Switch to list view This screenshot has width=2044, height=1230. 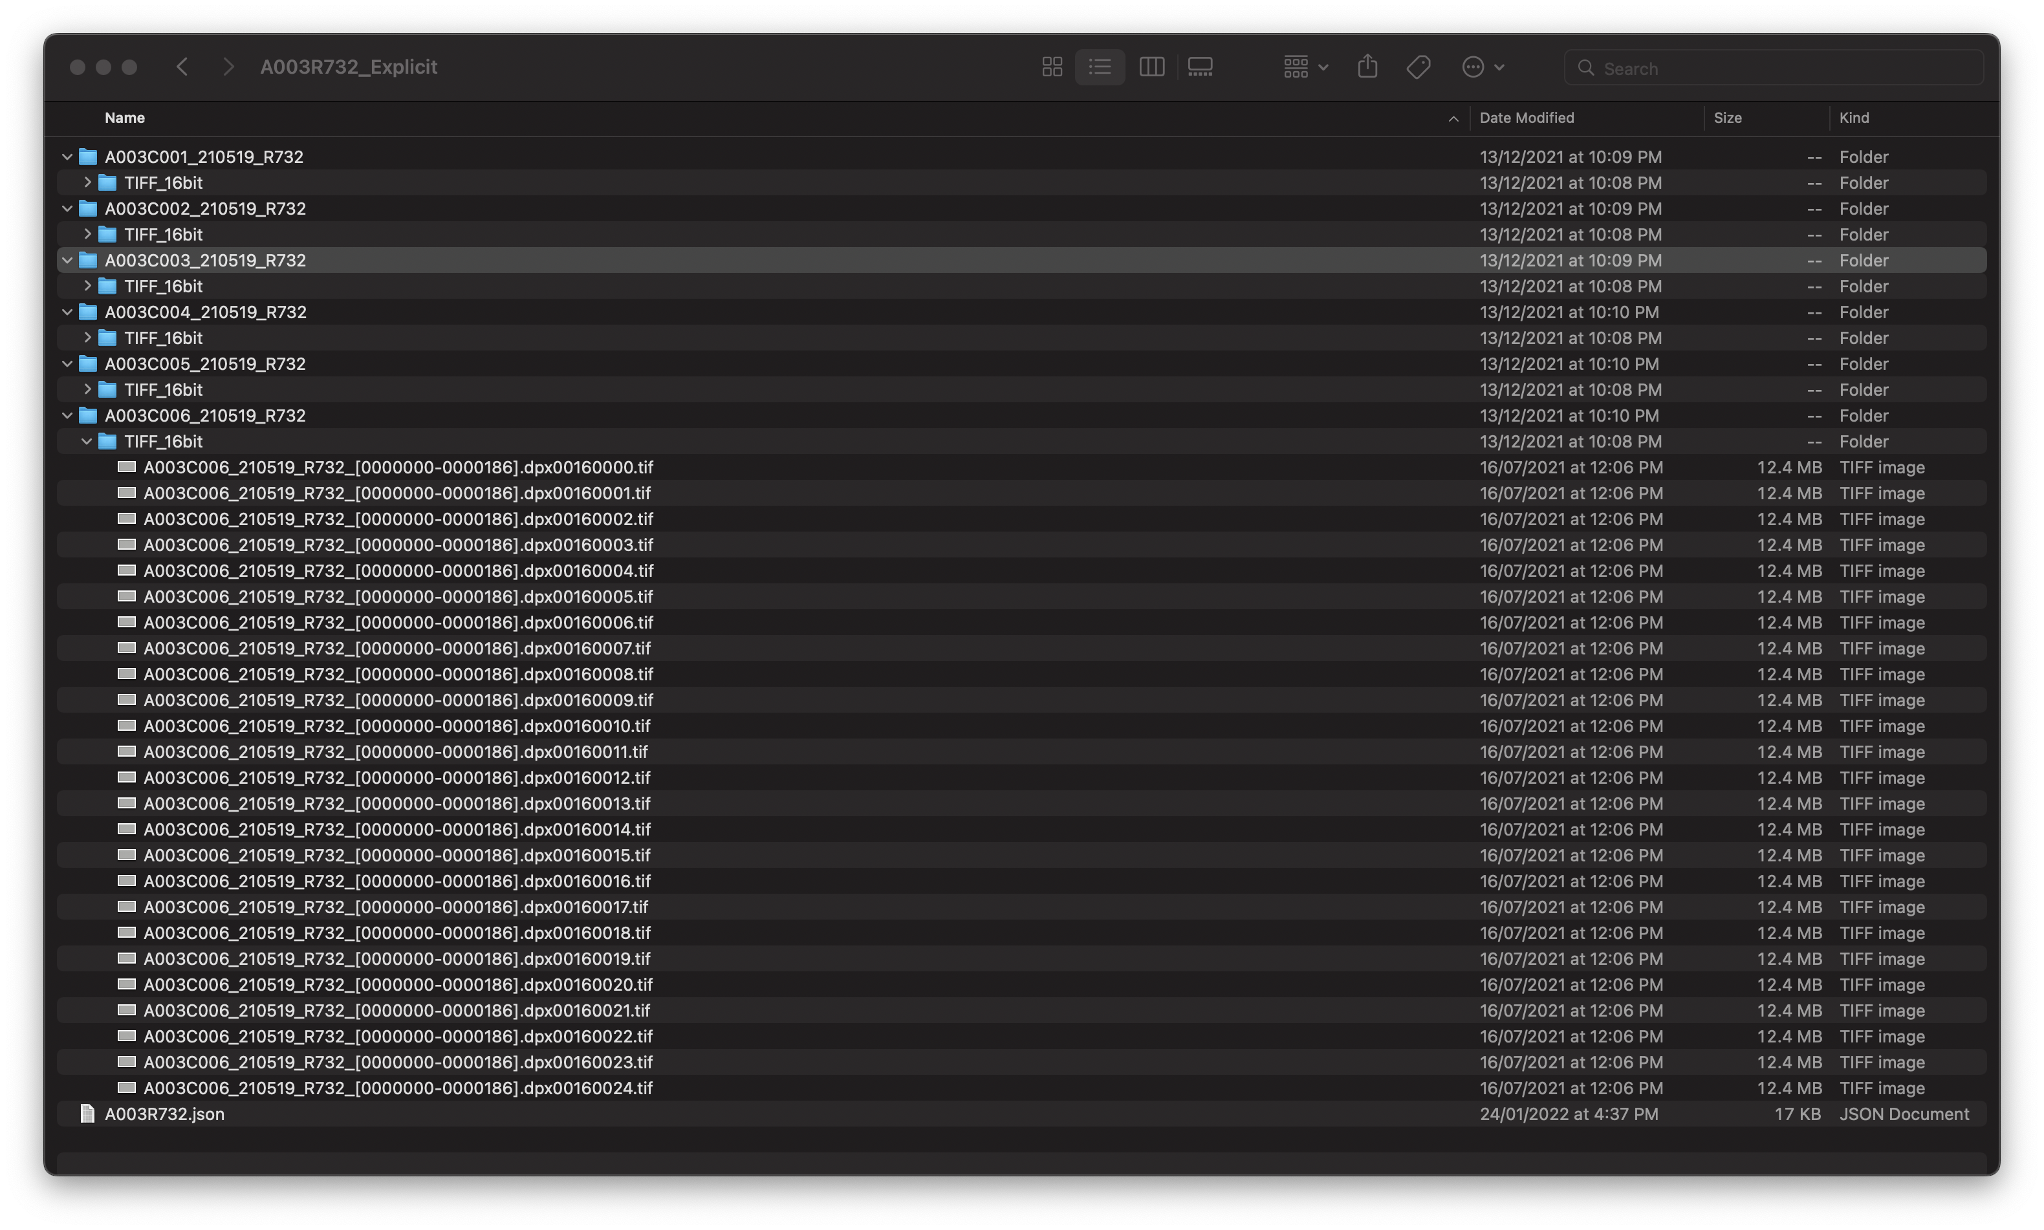click(1100, 67)
